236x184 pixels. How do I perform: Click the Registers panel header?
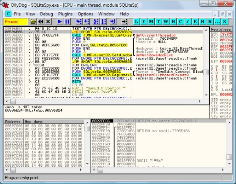tap(221, 29)
